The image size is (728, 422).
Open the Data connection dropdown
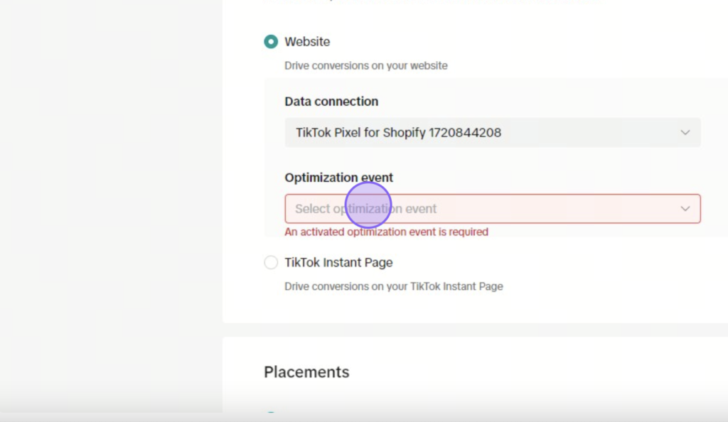[x=493, y=133]
